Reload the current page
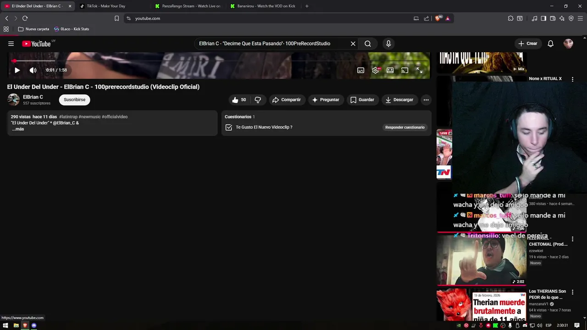Screen dimensions: 587x330 [25, 18]
